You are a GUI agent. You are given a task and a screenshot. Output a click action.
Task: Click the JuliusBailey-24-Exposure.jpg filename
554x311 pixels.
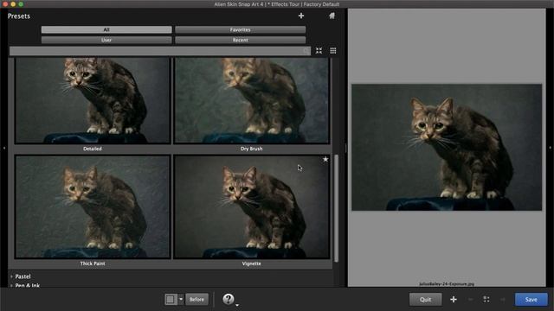(x=447, y=283)
